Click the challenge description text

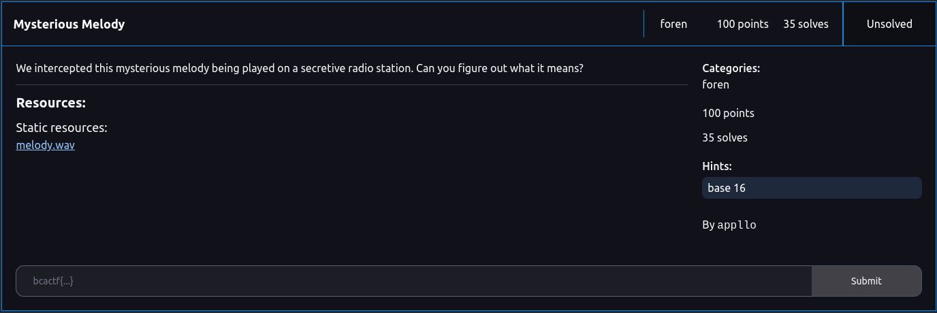tap(300, 68)
